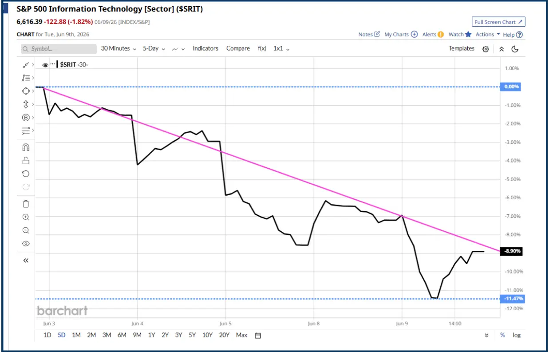Screen dimensions: 549x352
Task: Open Alerts
Action: 433,34
